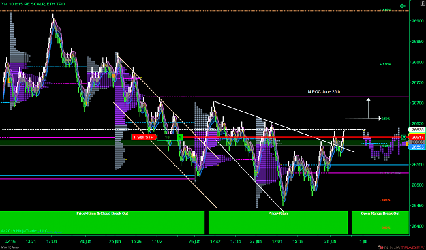Click the '13:21' time label on axis
Viewport: 426px width, 250px height.
tap(31, 241)
